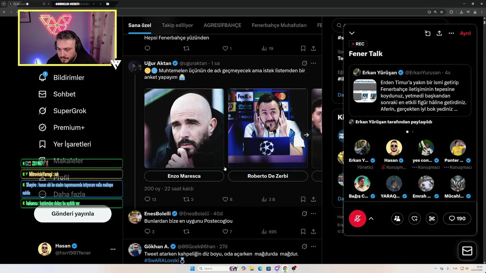View 3 B analytics on poll post
This screenshot has width=486, height=273.
coord(268,199)
